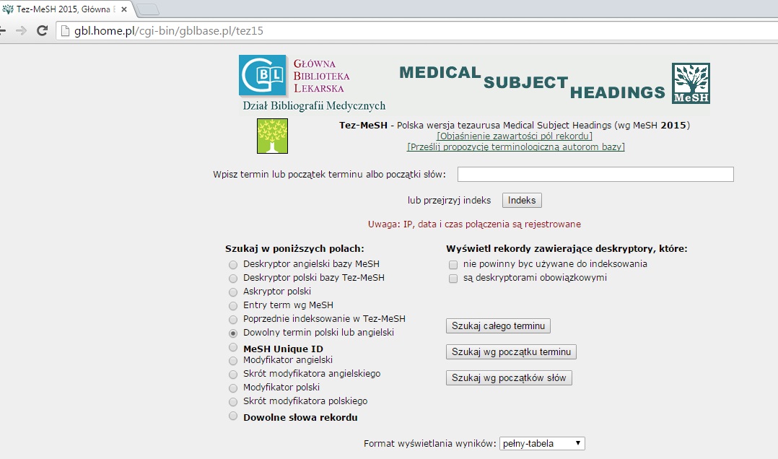Select Skrót modyfikatora angielskiego radio
The height and width of the screenshot is (459, 778).
point(233,375)
